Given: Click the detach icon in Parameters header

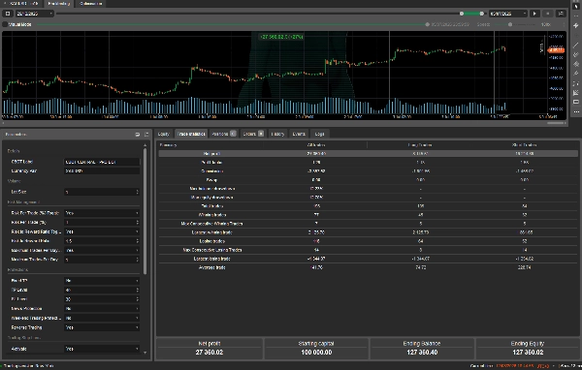Looking at the screenshot, I should click(138, 135).
